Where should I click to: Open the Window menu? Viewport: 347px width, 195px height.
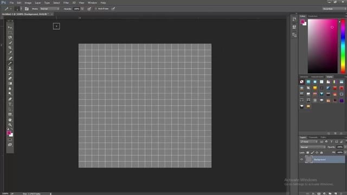[x=92, y=3]
